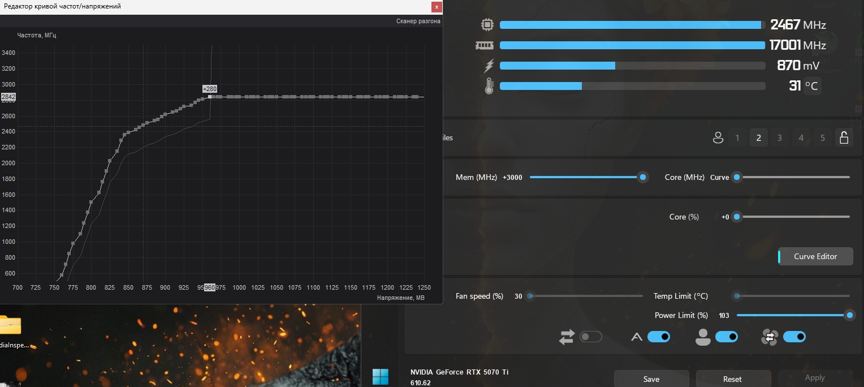
Task: Open the Curve Editor button
Action: (x=816, y=256)
